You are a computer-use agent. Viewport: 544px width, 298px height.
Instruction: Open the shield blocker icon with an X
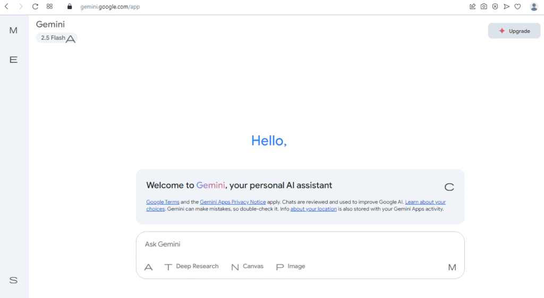point(495,6)
